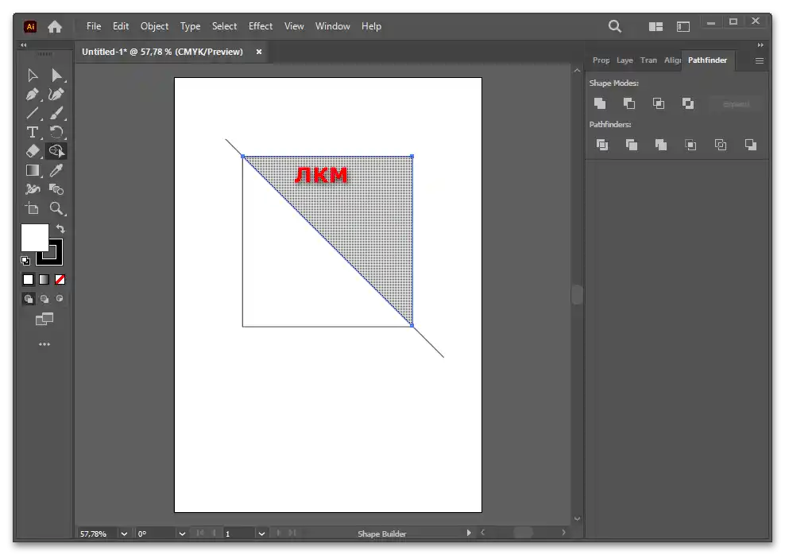Apply Outline pathfinder
This screenshot has width=785, height=555.
click(721, 145)
